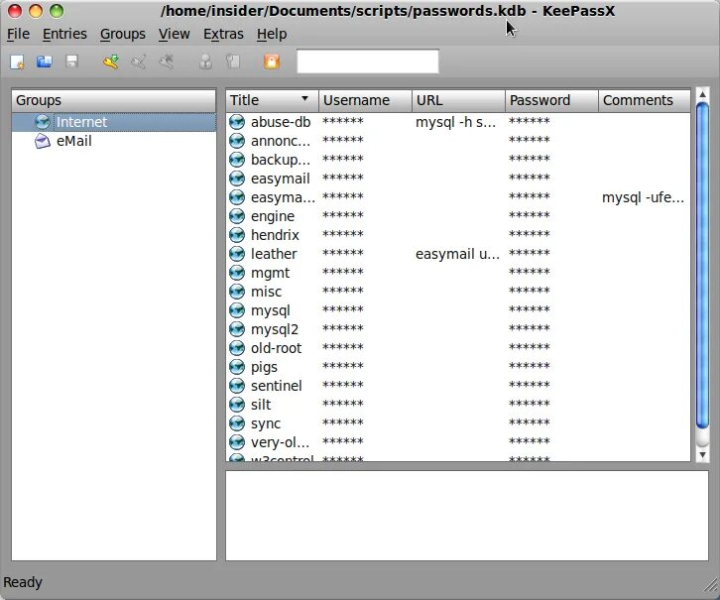The width and height of the screenshot is (720, 600).
Task: Open the Groups menu
Action: click(123, 34)
